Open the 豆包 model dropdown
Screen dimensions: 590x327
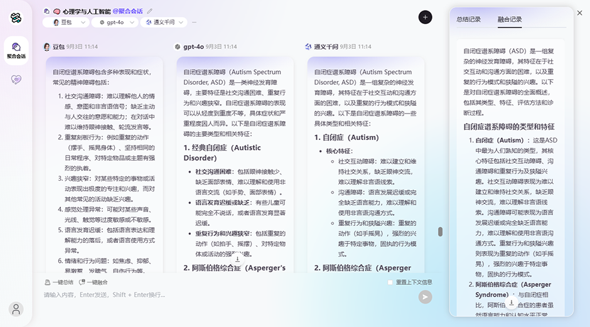point(67,22)
